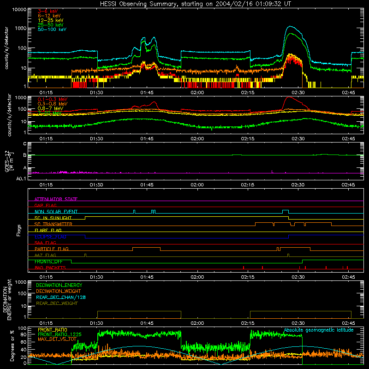Click the 'DECIMATION_ENERGY' legend label
Viewport: 369px width, 369px height.
[x=59, y=285]
